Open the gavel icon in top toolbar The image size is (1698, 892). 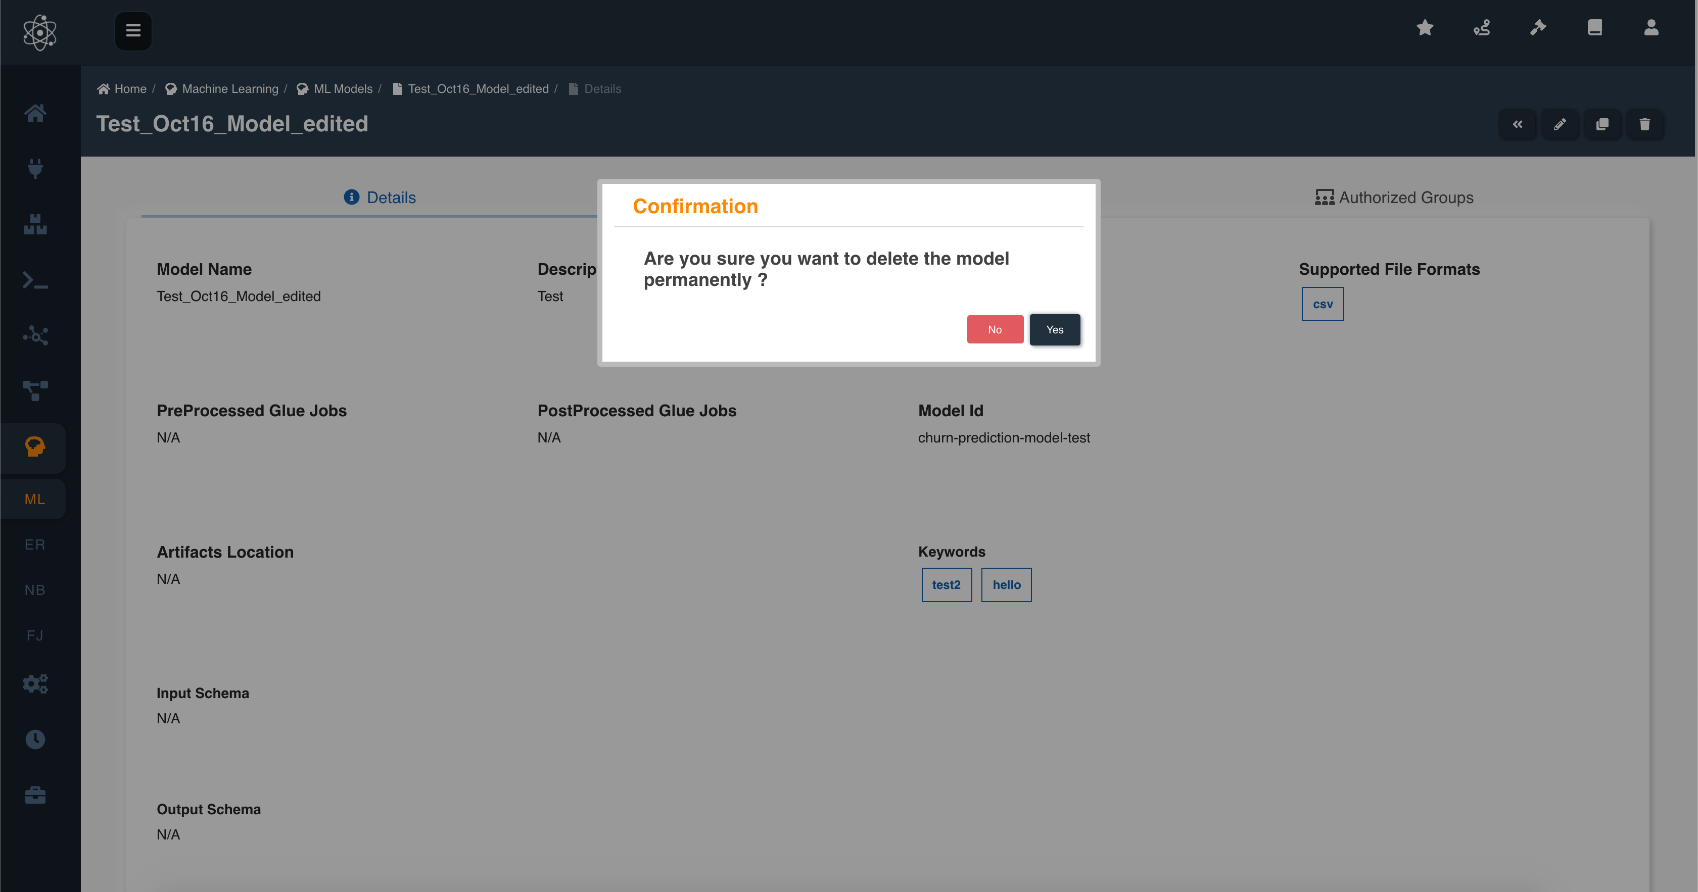(x=1538, y=28)
